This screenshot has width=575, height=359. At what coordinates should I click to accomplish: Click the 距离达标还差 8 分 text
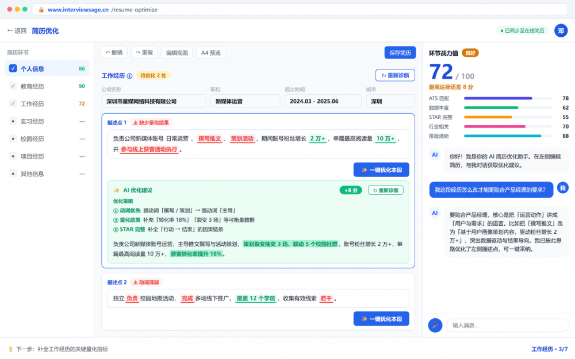point(451,87)
